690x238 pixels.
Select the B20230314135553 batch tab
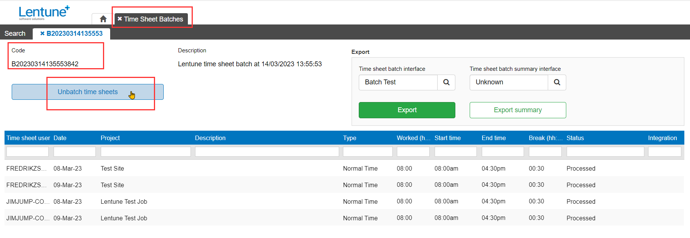pos(75,34)
